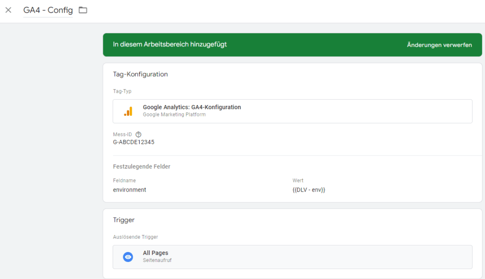Click the Wert column header

point(298,181)
